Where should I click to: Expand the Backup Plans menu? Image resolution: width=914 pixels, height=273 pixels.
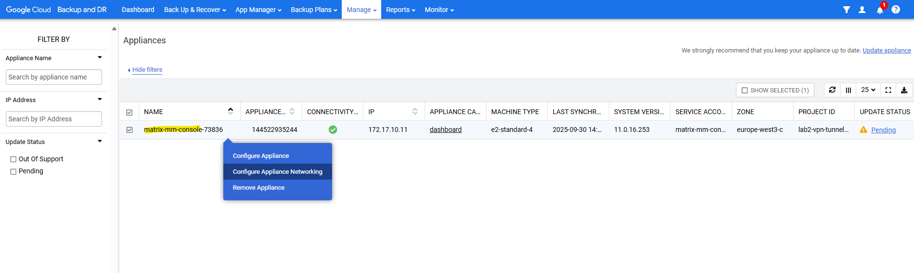point(314,10)
